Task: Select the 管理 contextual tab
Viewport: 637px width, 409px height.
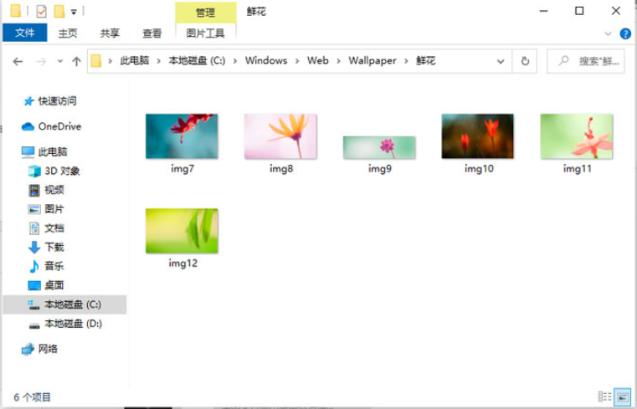Action: coord(206,13)
